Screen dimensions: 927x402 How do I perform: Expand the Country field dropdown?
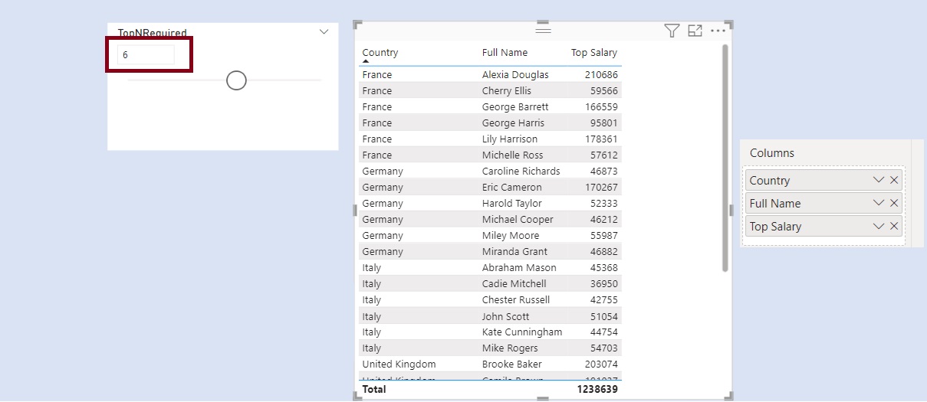tap(879, 181)
